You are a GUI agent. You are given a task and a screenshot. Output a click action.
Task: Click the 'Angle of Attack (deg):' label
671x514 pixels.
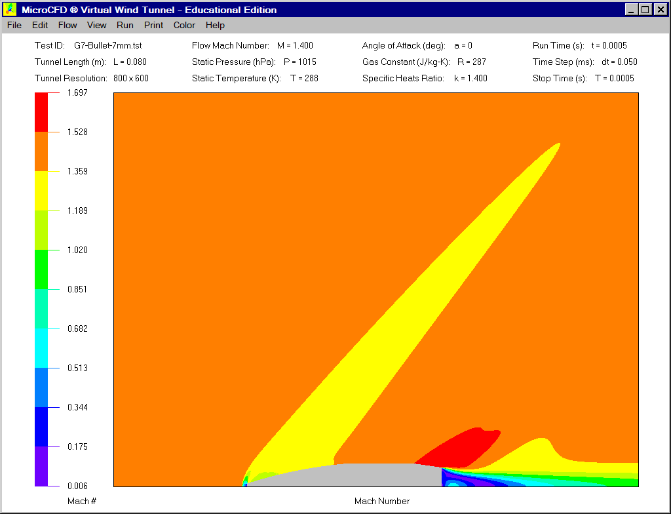point(404,45)
